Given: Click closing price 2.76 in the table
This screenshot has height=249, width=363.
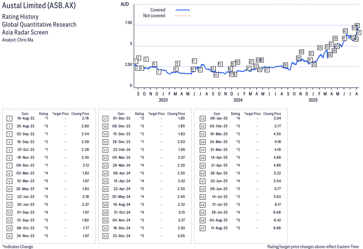Looking at the screenshot, I should click(86, 118).
